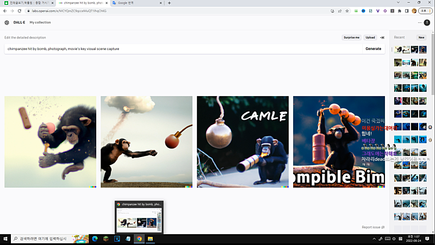This screenshot has width=435, height=245.
Task: Open the Chrome profile avatar
Action: tap(414, 11)
